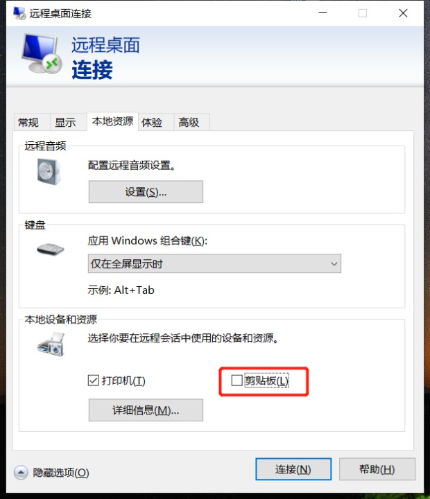430x499 pixels.
Task: Click the Remote Desktop monitor banner icon
Action: [42, 53]
